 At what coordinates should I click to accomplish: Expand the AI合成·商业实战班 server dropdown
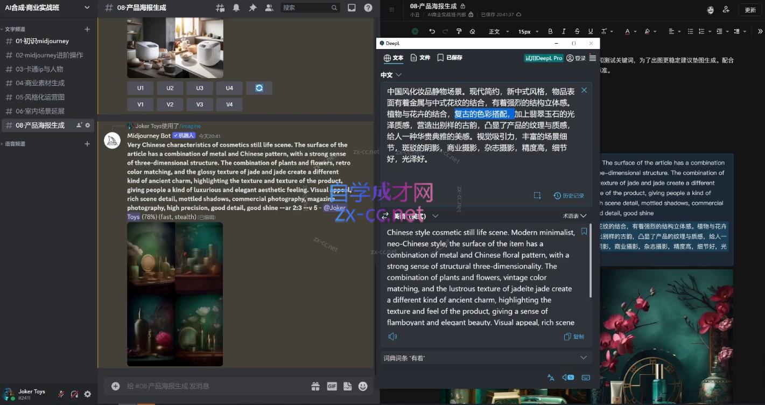click(x=87, y=8)
